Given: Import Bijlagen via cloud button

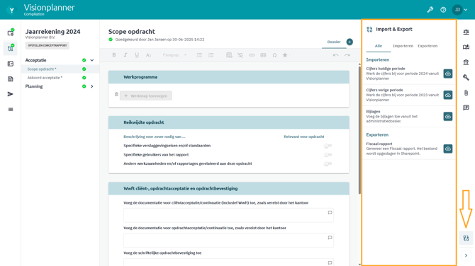Looking at the screenshot, I should [448, 116].
